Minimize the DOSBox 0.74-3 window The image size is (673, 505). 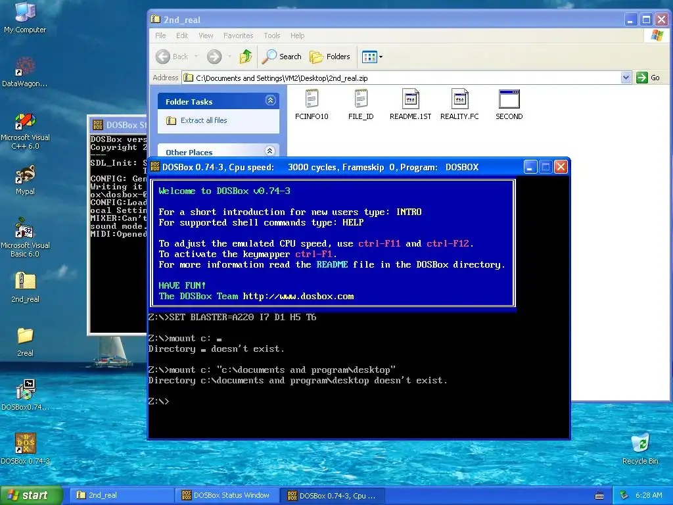pos(530,166)
